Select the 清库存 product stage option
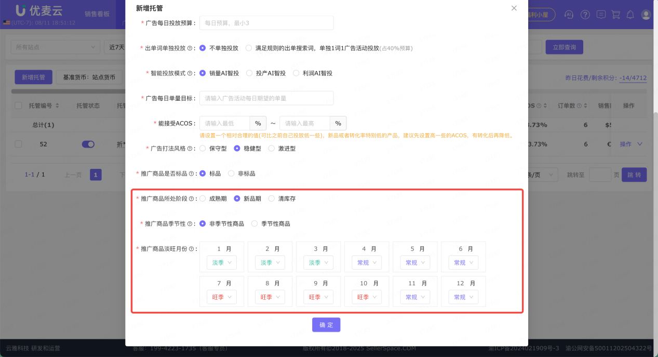The height and width of the screenshot is (357, 658). coord(271,198)
